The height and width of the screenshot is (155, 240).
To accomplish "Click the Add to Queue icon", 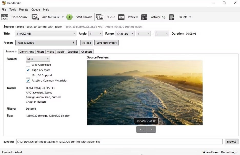I will pyautogui.click(x=35, y=17).
